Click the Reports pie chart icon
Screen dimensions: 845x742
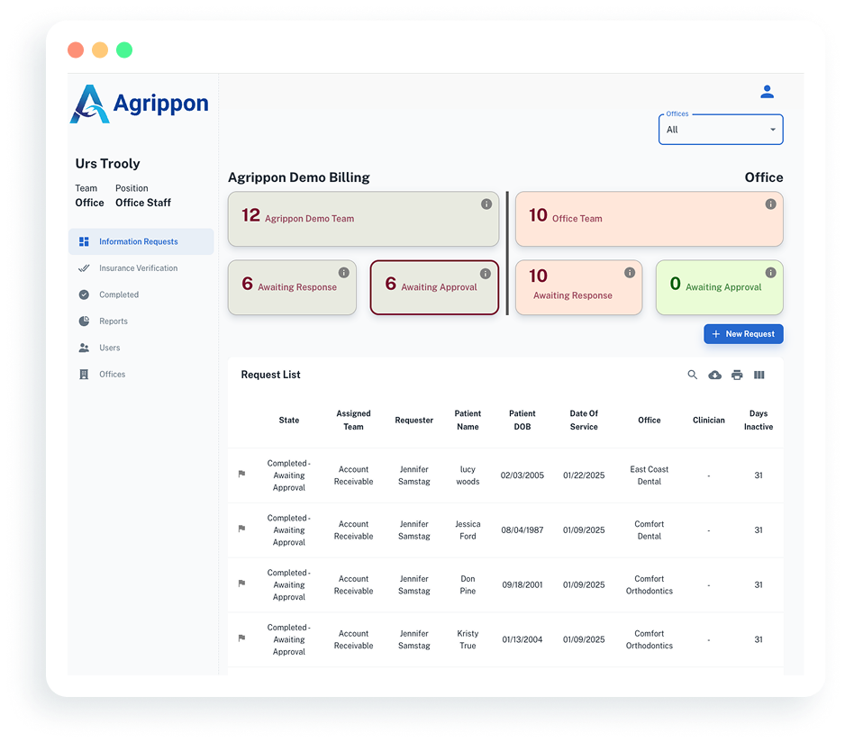(x=84, y=321)
